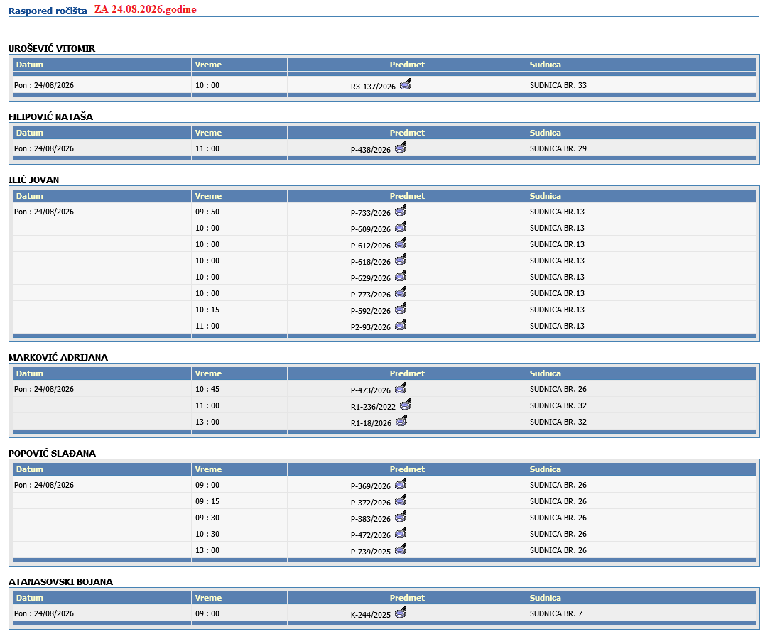Click time 10 : 15 in P-592/2026 row
This screenshot has height=634, width=765.
(x=207, y=310)
